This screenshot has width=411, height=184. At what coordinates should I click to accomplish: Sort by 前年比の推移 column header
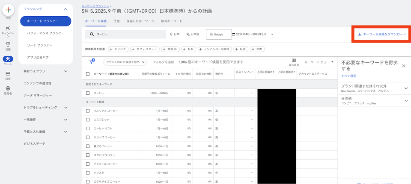click(x=203, y=74)
